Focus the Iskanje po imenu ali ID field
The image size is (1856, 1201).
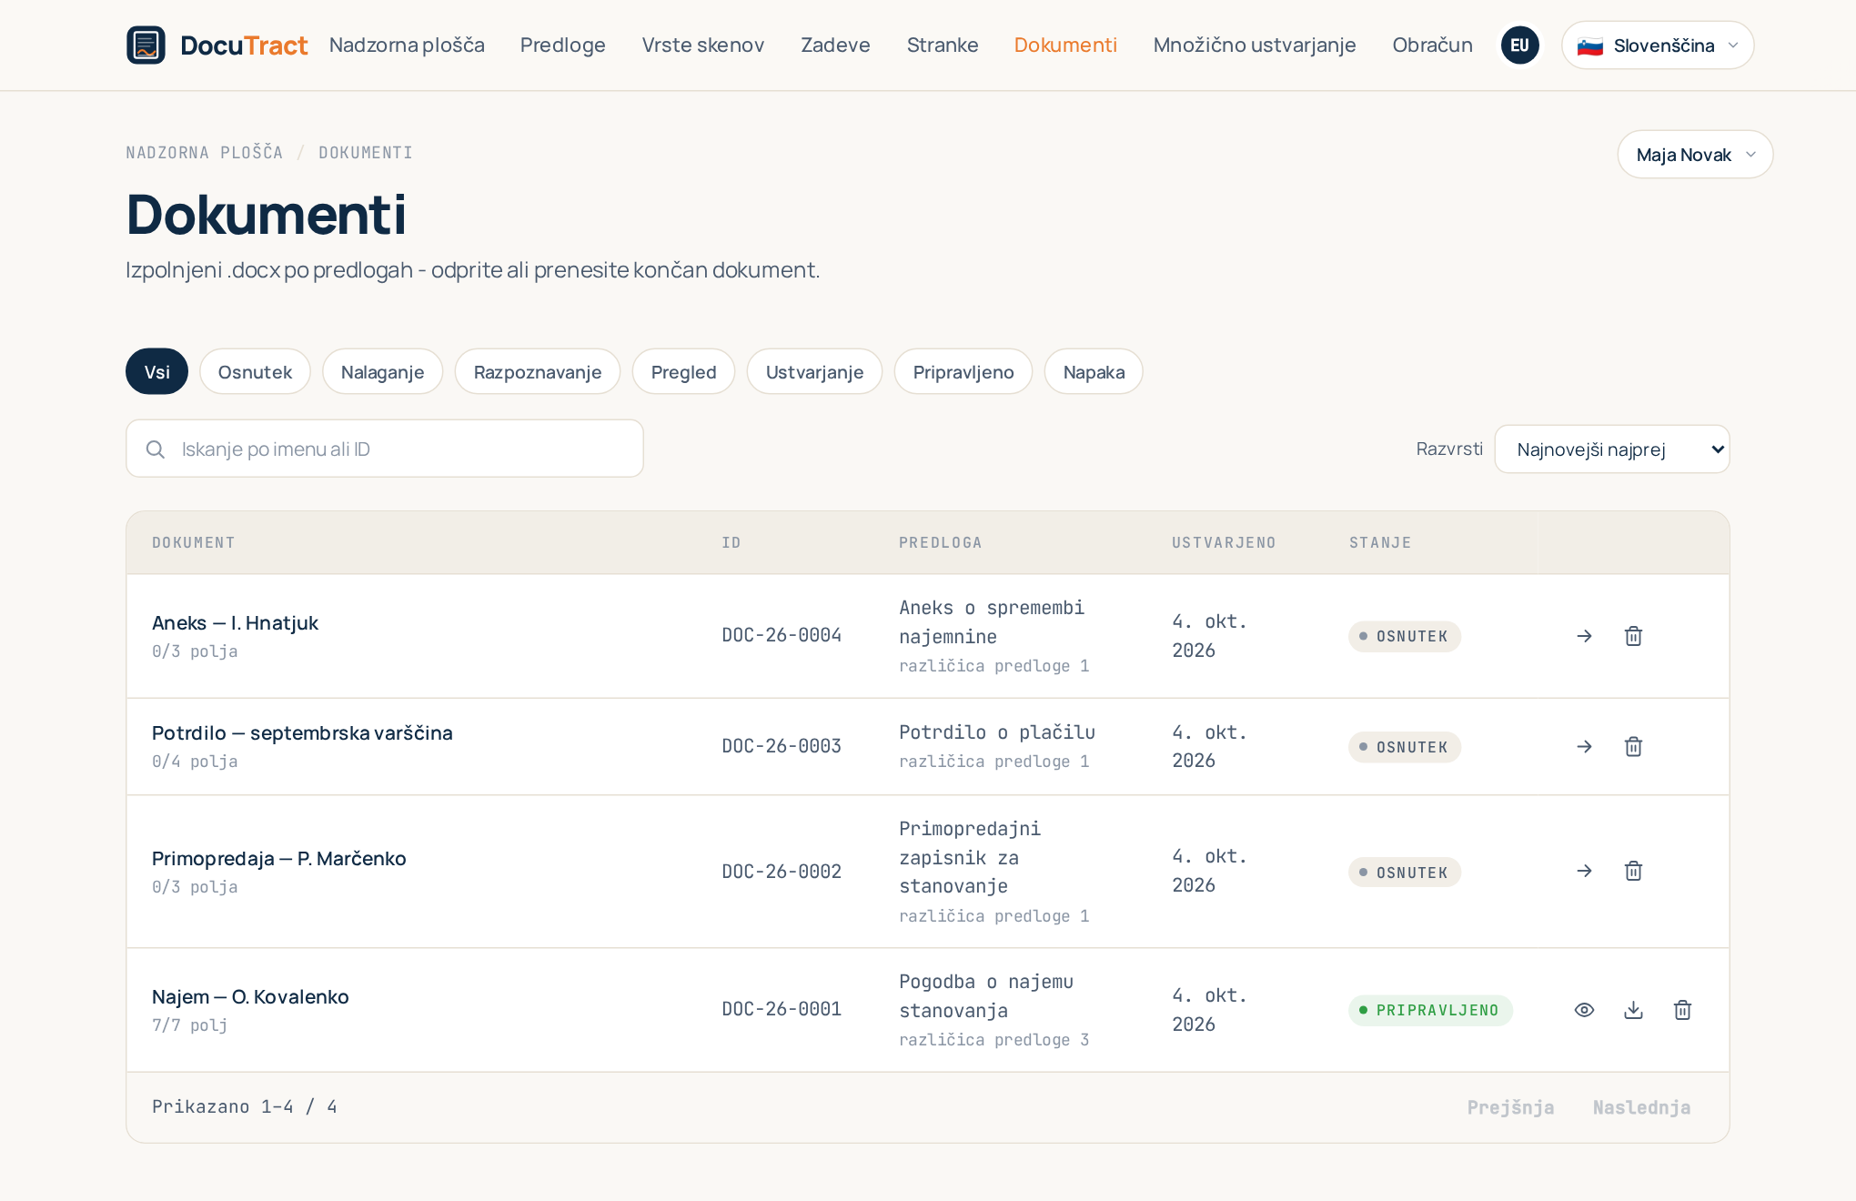[x=385, y=449]
